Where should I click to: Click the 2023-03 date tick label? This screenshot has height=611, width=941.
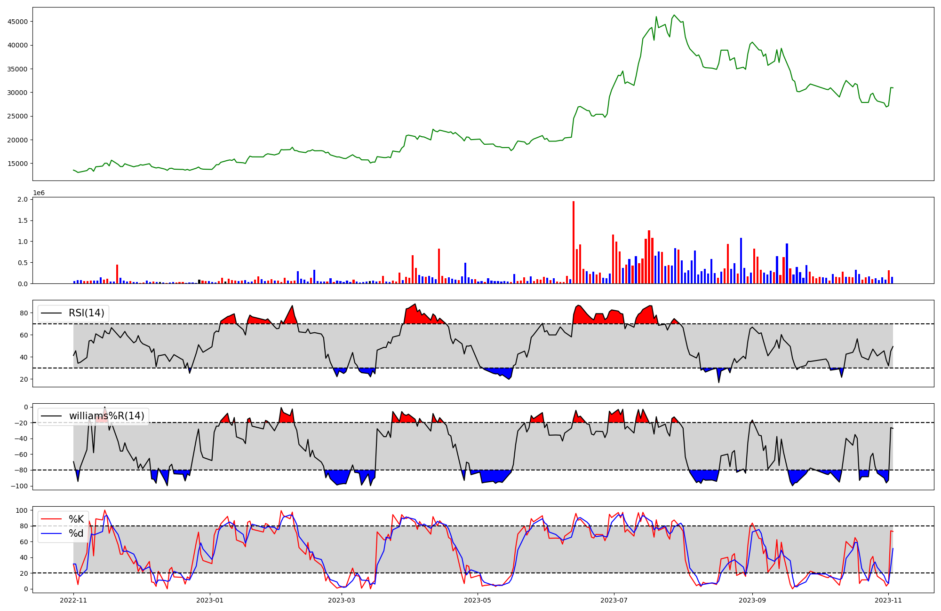[342, 600]
